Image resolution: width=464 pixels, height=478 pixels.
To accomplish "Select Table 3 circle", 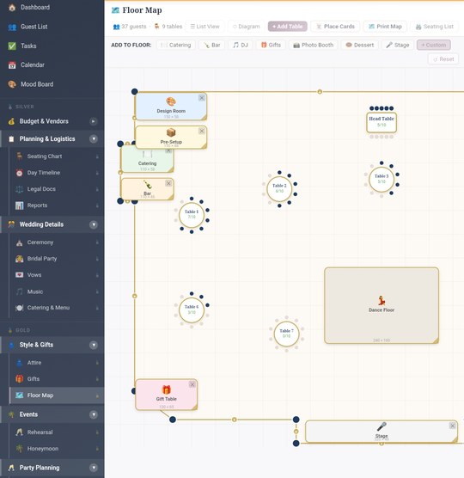I will pyautogui.click(x=382, y=179).
